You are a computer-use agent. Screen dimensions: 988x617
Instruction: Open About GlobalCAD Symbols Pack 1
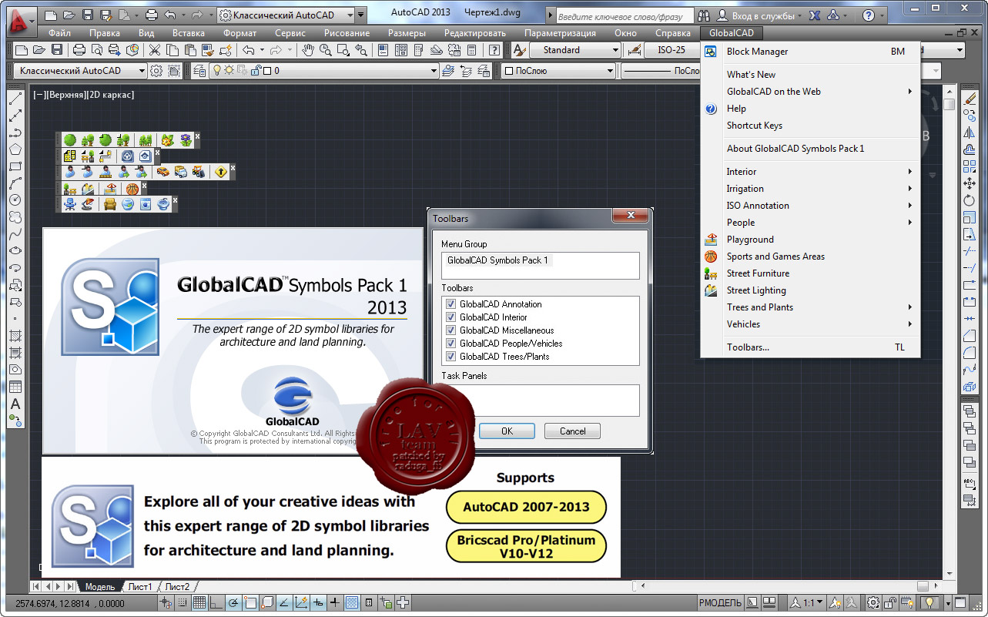810,149
